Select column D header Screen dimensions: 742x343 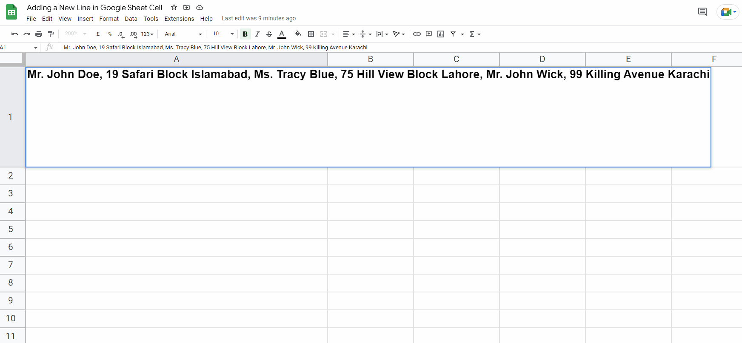(542, 59)
